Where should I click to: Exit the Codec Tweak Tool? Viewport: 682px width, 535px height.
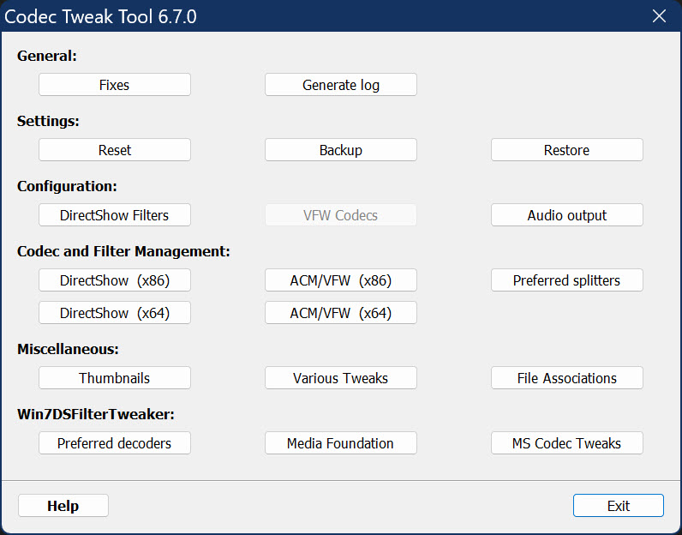point(618,505)
